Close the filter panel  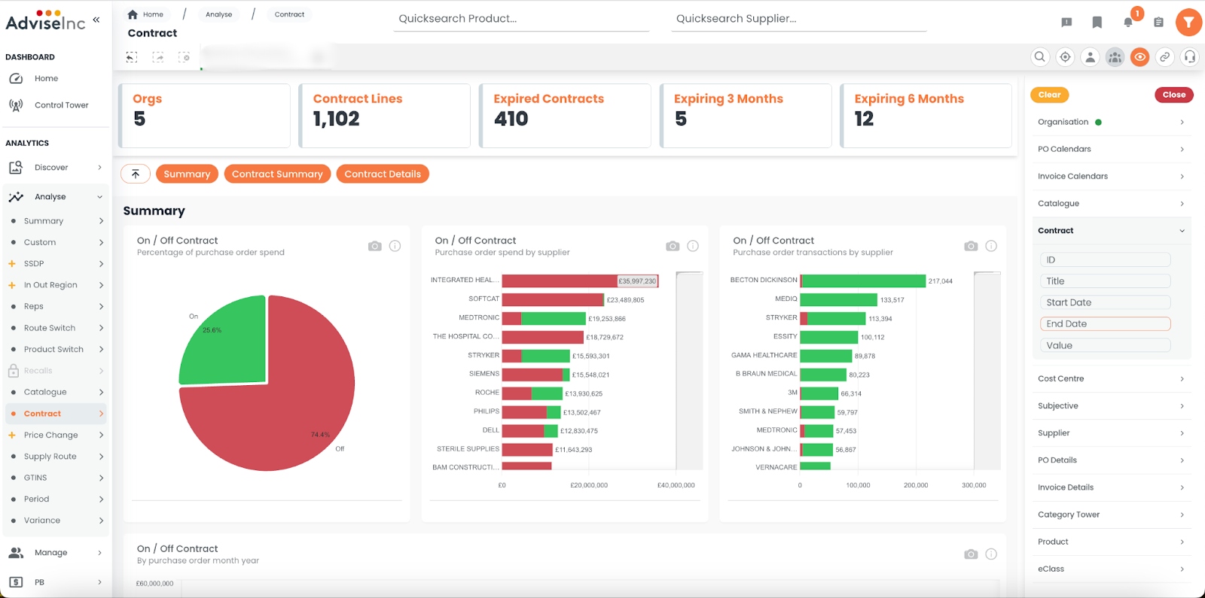point(1173,95)
